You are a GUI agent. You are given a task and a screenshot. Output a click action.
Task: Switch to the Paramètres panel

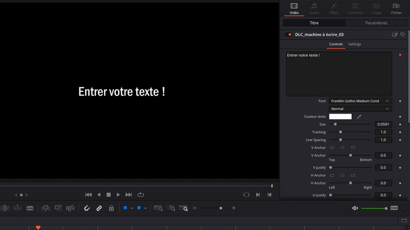pyautogui.click(x=376, y=23)
